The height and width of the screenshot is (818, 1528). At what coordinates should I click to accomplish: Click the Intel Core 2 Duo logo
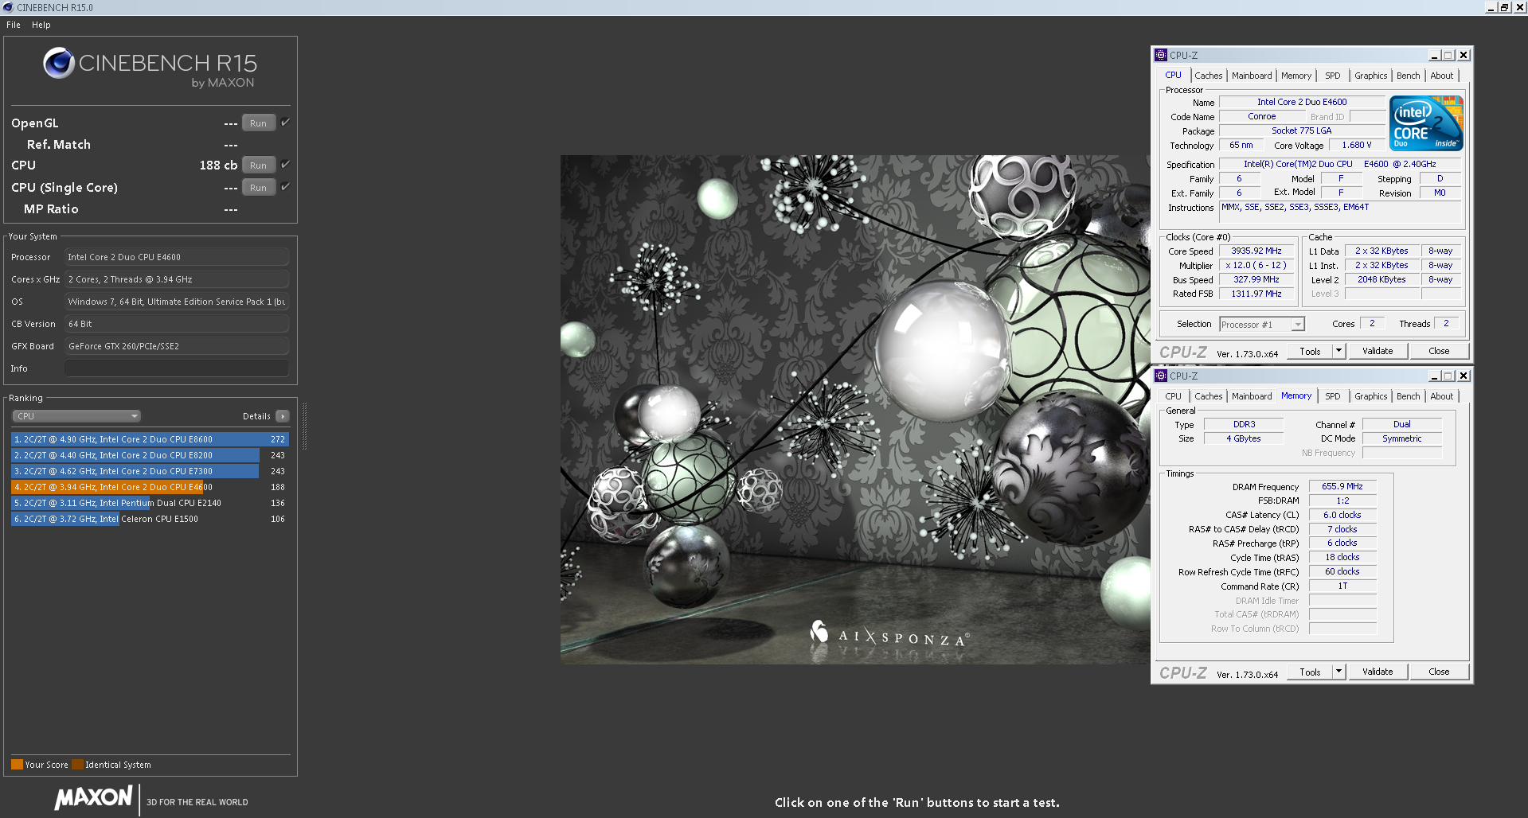coord(1426,123)
